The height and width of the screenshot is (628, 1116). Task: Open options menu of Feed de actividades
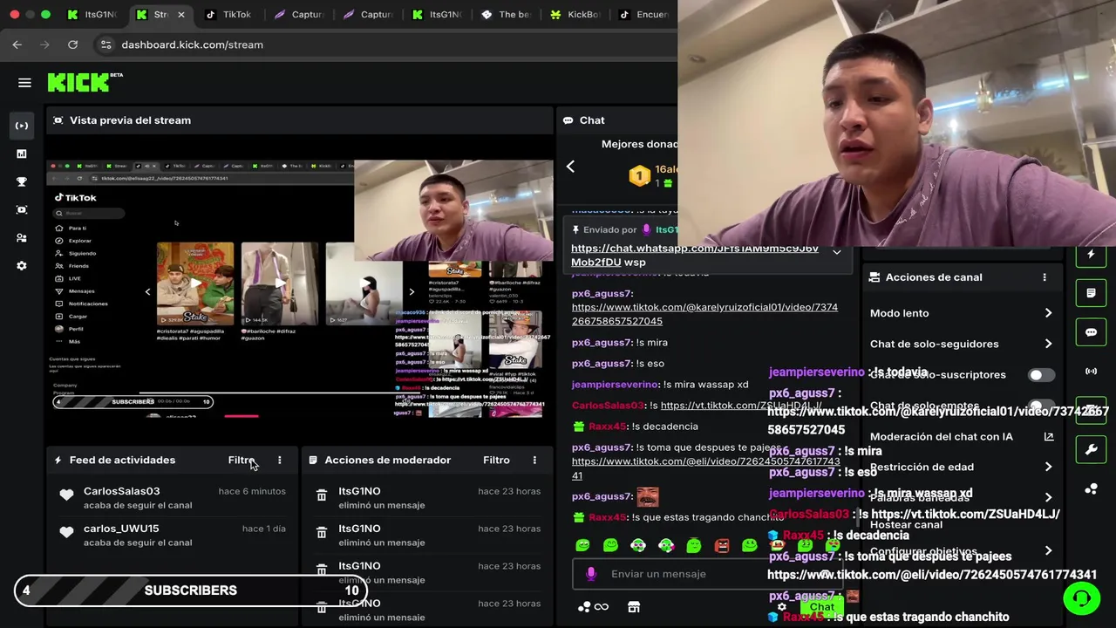coord(279,460)
